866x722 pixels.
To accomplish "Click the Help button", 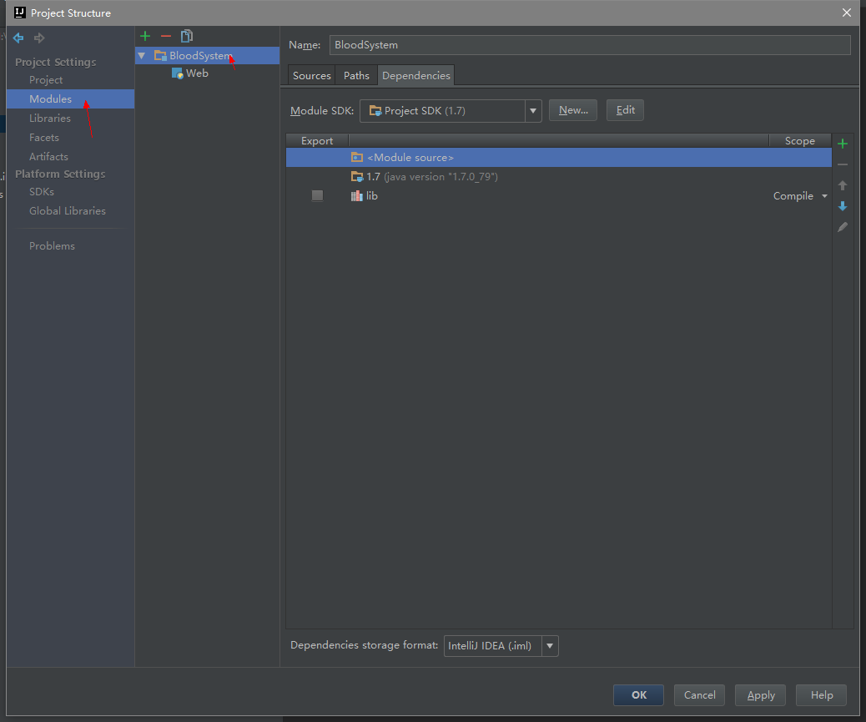I will pos(821,695).
